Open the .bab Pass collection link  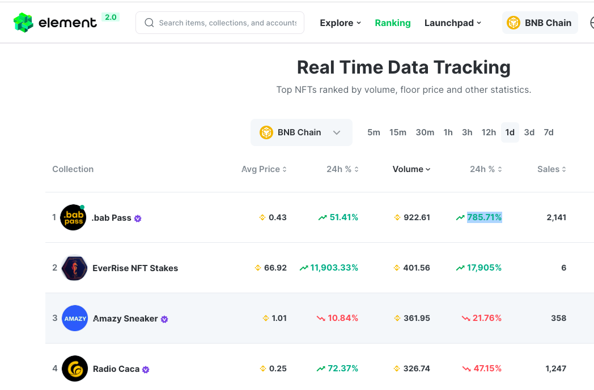coord(111,218)
